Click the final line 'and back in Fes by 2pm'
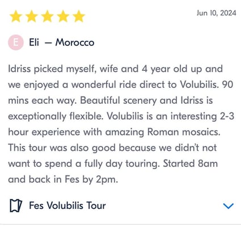The image size is (241, 227). click(63, 179)
